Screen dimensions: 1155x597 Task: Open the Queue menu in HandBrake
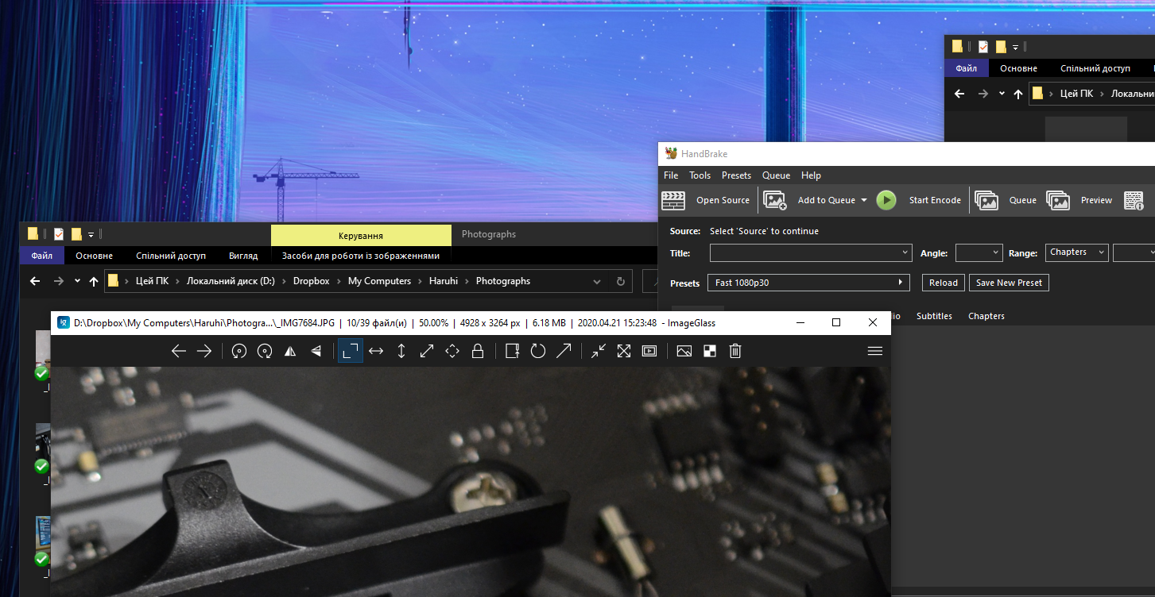776,175
